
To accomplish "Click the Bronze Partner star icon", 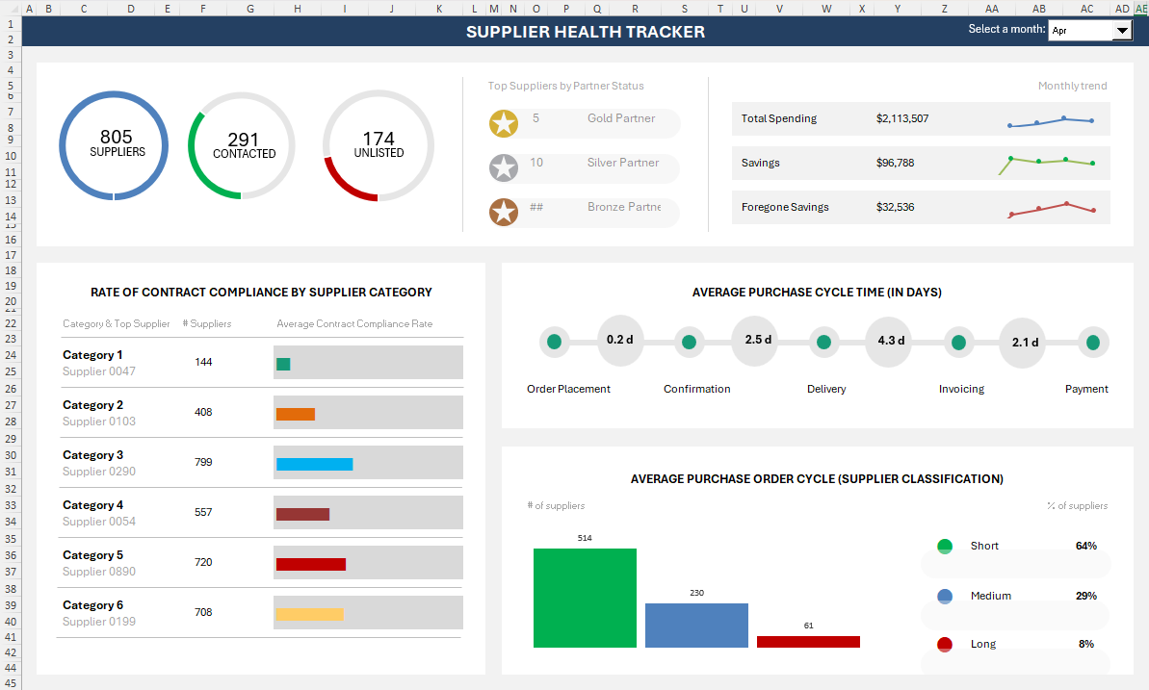I will point(504,212).
